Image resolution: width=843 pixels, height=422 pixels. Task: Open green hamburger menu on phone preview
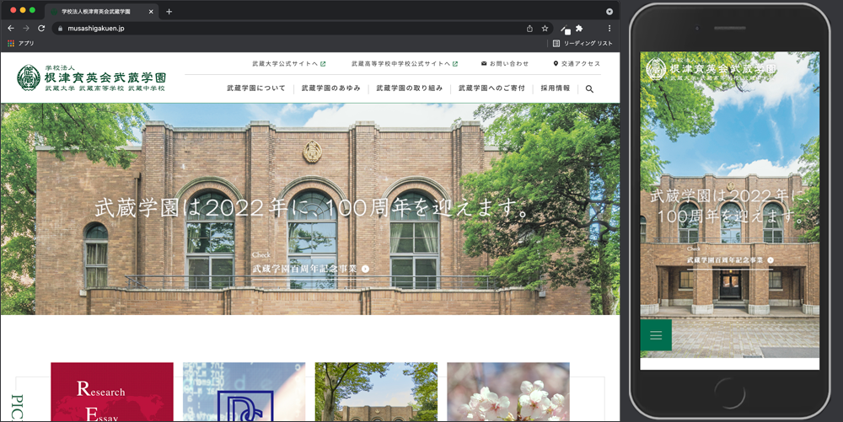pos(656,335)
